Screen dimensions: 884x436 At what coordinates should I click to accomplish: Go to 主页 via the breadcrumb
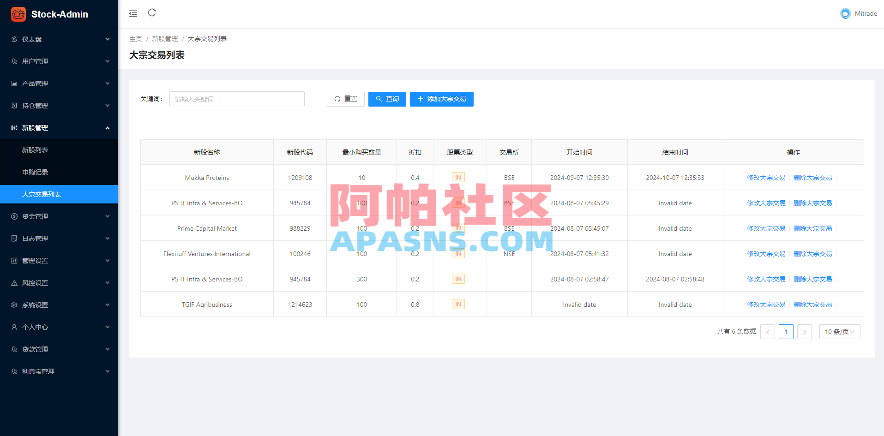pyautogui.click(x=135, y=39)
